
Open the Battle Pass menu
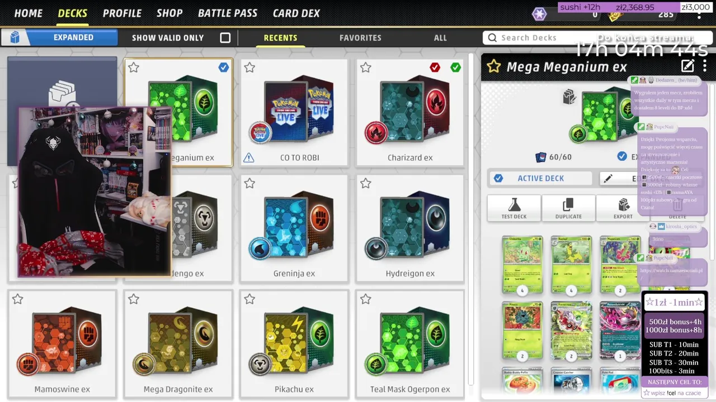click(228, 13)
